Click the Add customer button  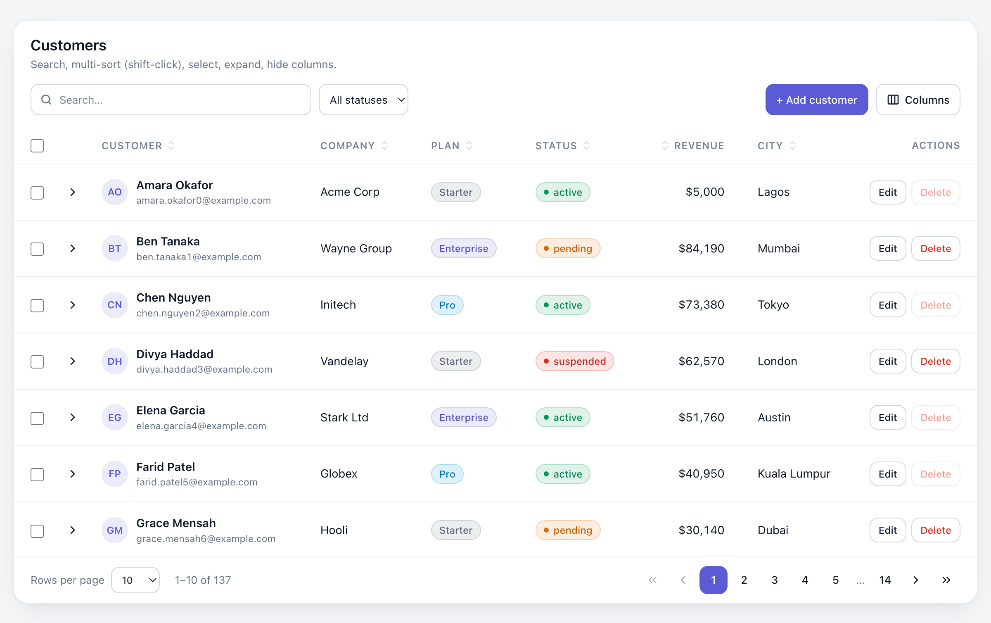[x=816, y=100]
